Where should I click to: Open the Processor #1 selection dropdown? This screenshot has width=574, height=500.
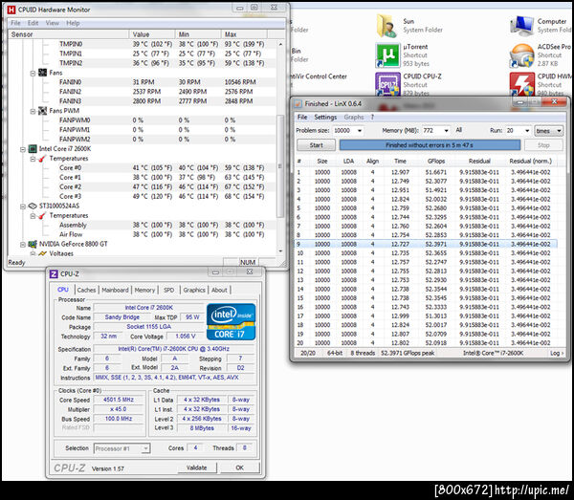click(122, 448)
